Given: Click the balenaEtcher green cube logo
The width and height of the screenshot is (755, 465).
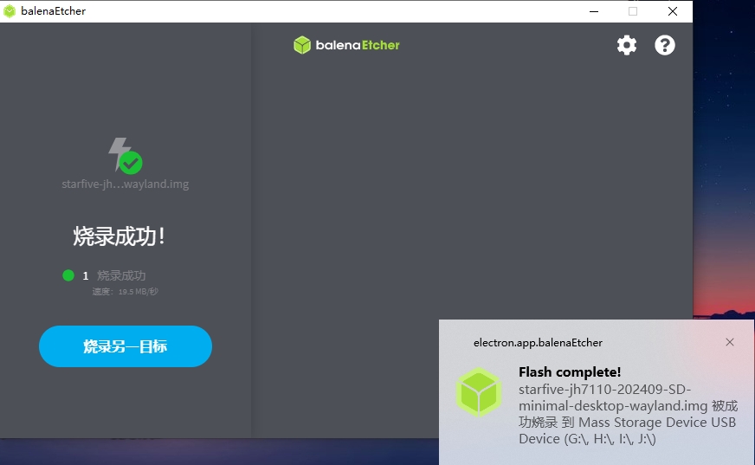Looking at the screenshot, I should (302, 45).
